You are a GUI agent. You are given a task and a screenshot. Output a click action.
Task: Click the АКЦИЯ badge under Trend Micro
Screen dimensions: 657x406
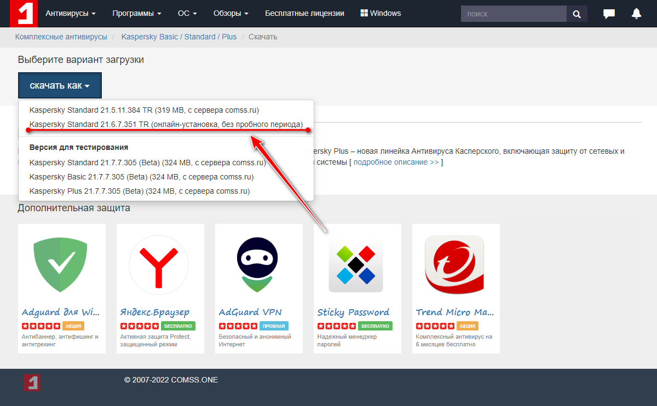click(468, 326)
